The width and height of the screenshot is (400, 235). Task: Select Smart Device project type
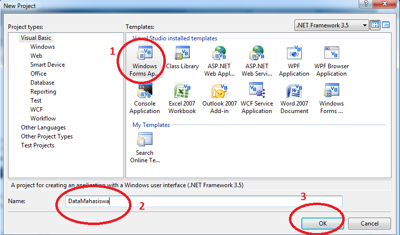(x=47, y=65)
